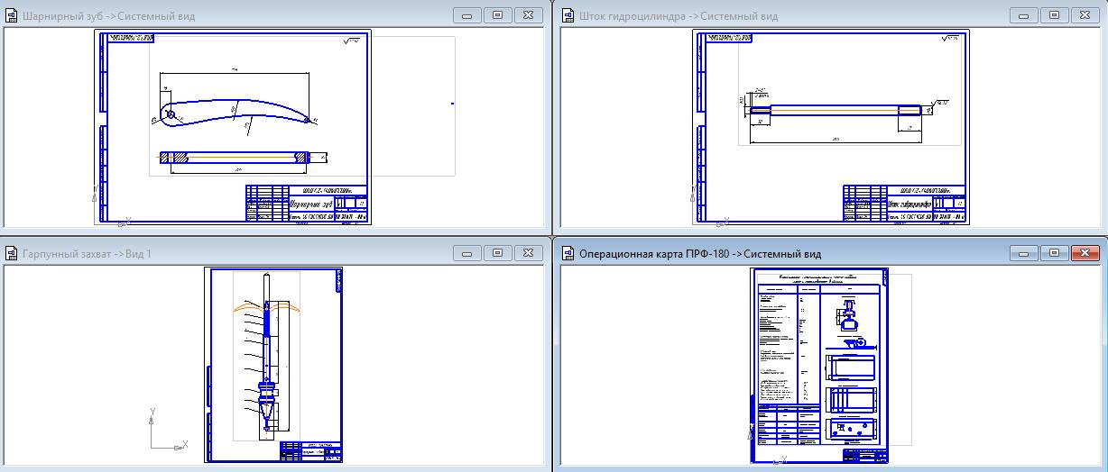1108x472 pixels.
Task: Click the XY coordinate axes in Гарпунный захват window
Action: tap(168, 431)
